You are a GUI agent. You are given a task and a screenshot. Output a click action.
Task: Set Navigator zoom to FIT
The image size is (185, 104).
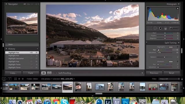[x=25, y=4]
